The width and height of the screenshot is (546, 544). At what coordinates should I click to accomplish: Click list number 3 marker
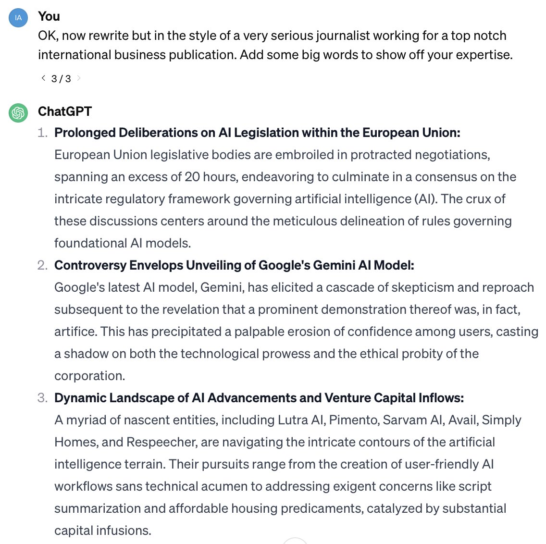pos(42,398)
